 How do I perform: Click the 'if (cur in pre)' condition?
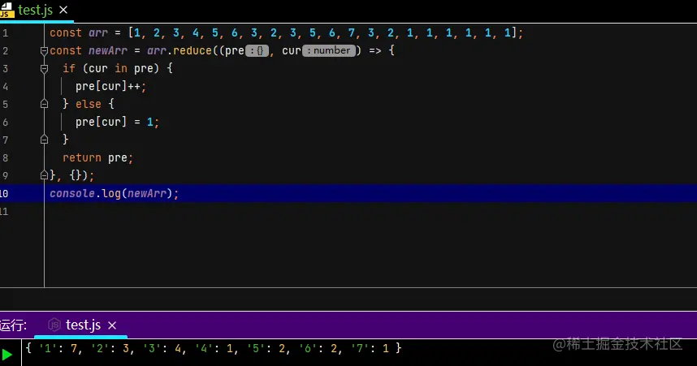(110, 68)
